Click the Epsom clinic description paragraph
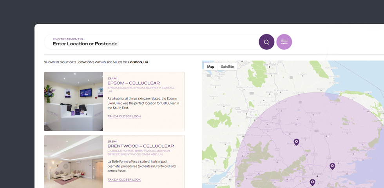The image size is (384, 188). click(x=143, y=103)
